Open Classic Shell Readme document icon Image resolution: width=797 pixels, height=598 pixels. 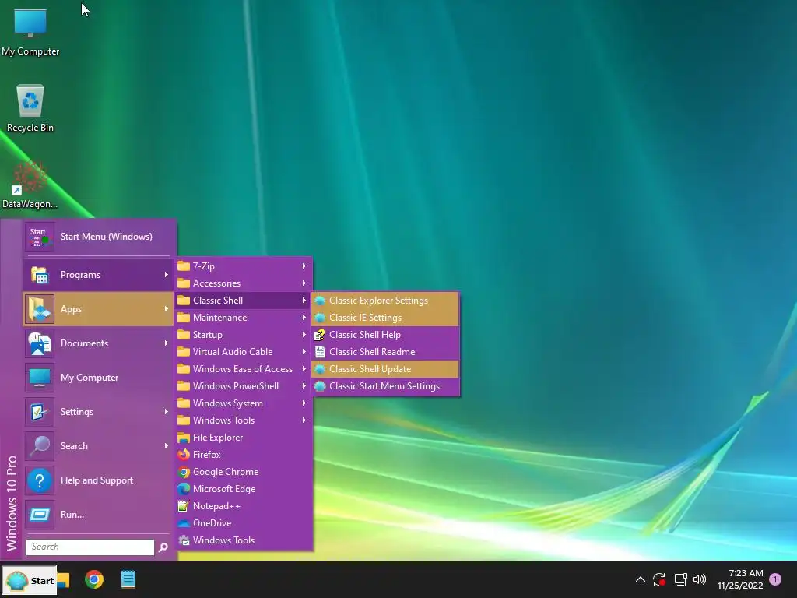pos(320,352)
